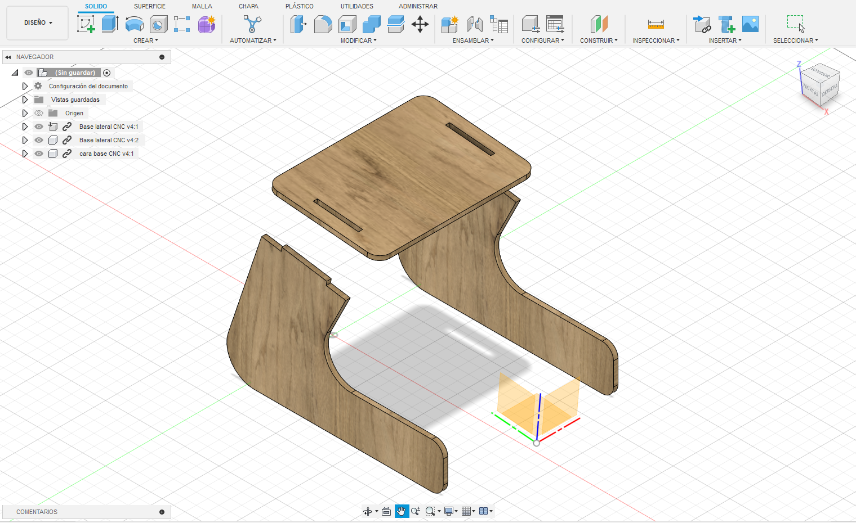Toggle visibility of the root component
This screenshot has height=523, width=856.
pyautogui.click(x=29, y=73)
